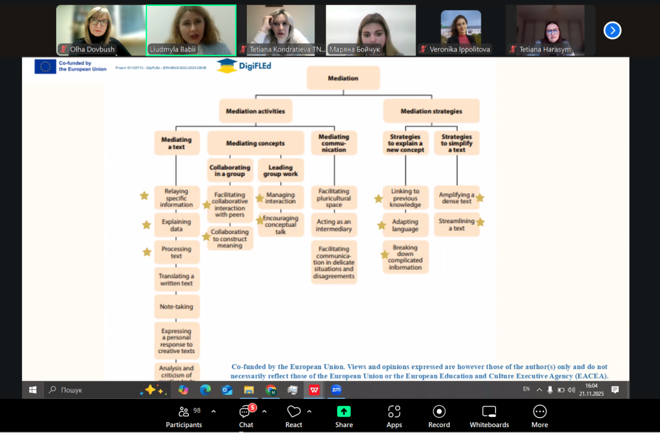
Task: Expand the chevron next to Participants
Action: pyautogui.click(x=213, y=411)
